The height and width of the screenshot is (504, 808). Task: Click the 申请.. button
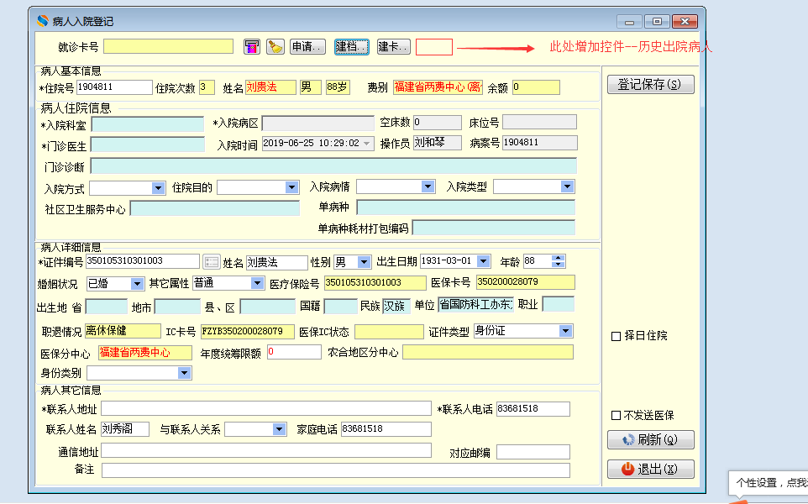pos(307,47)
